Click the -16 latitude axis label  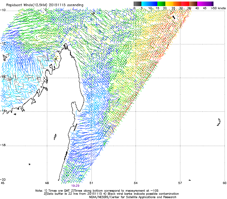coord(3,111)
